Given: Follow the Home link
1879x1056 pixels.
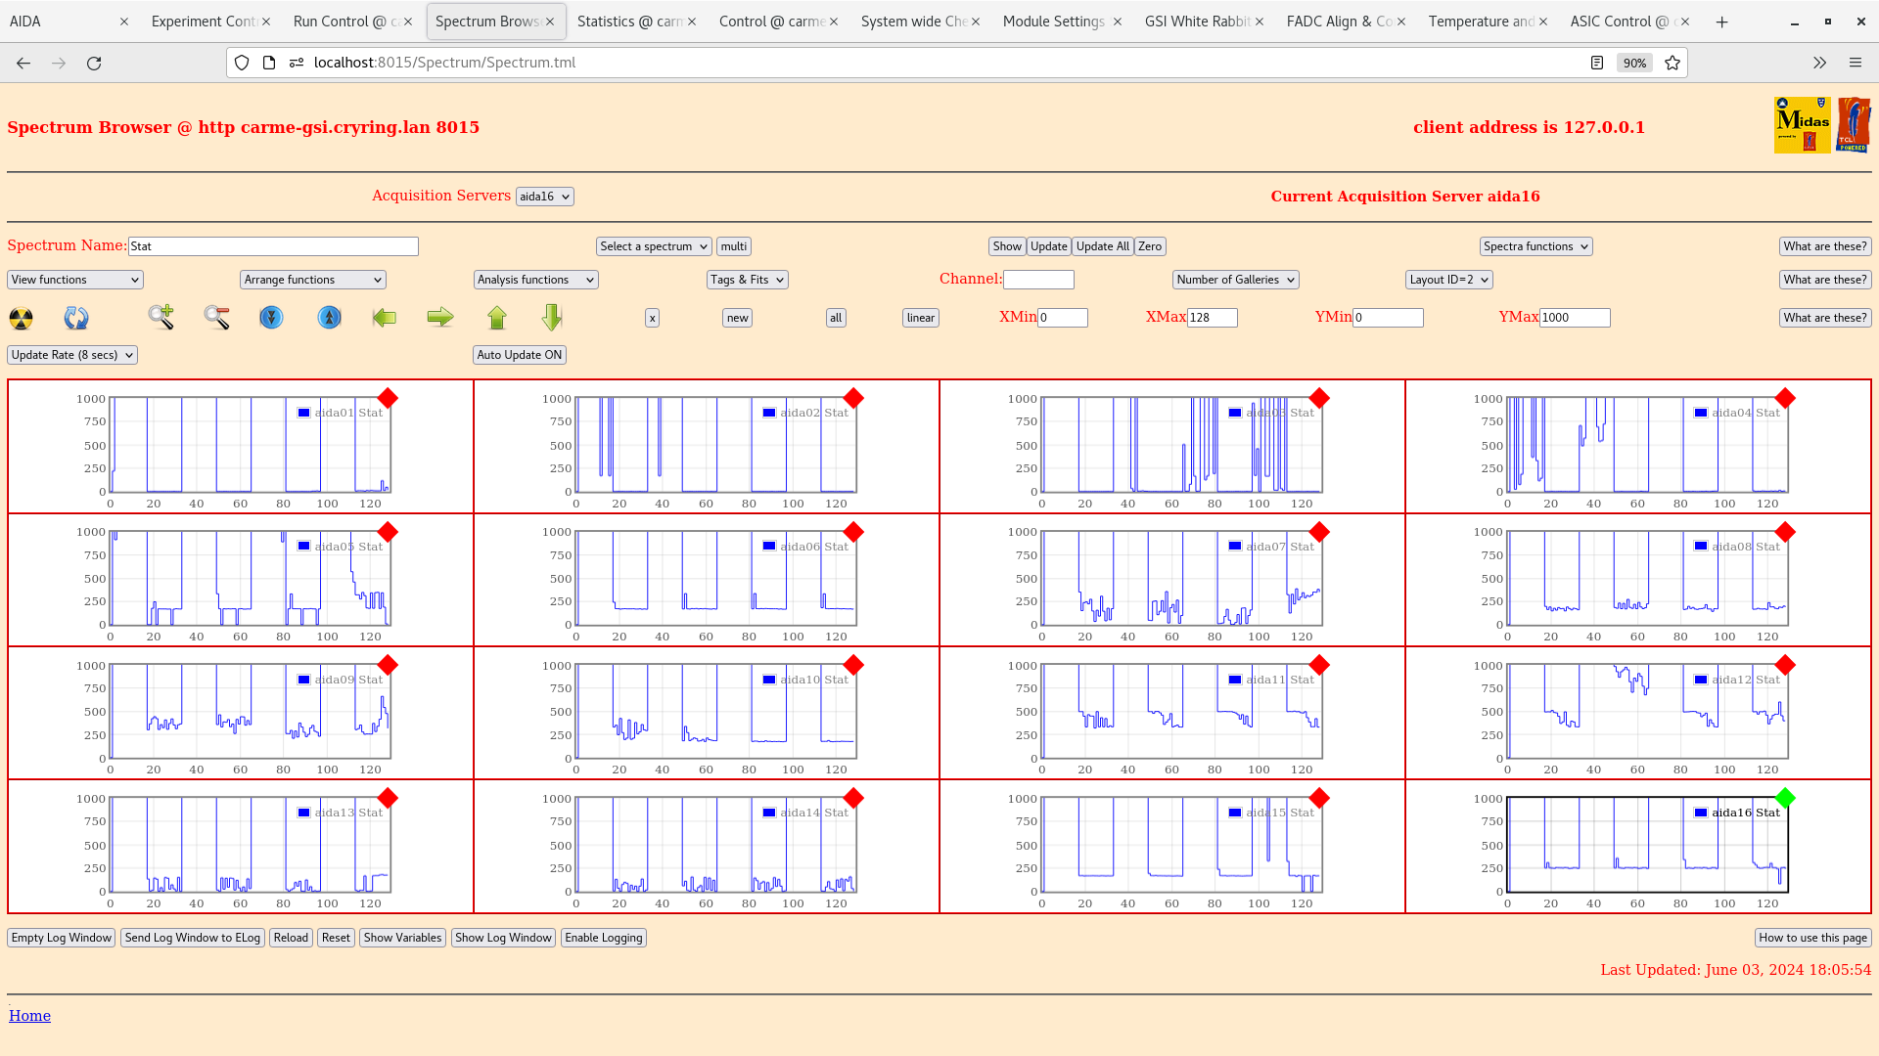Looking at the screenshot, I should [29, 1016].
